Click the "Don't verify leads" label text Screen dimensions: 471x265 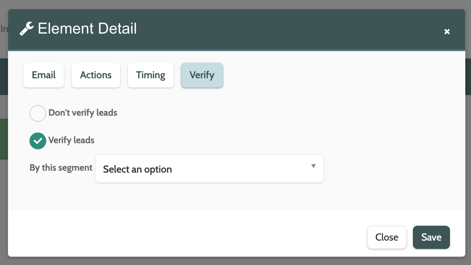83,113
